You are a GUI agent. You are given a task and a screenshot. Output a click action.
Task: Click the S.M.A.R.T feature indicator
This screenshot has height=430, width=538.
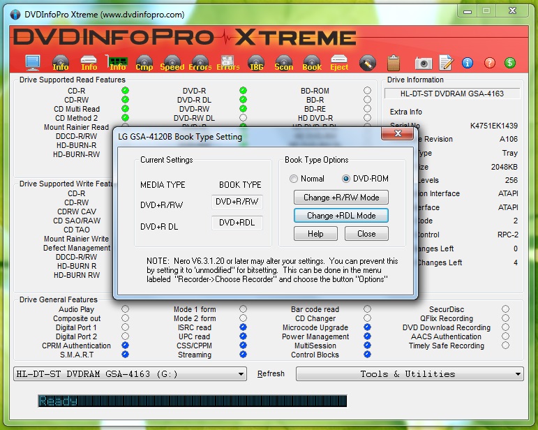[125, 354]
